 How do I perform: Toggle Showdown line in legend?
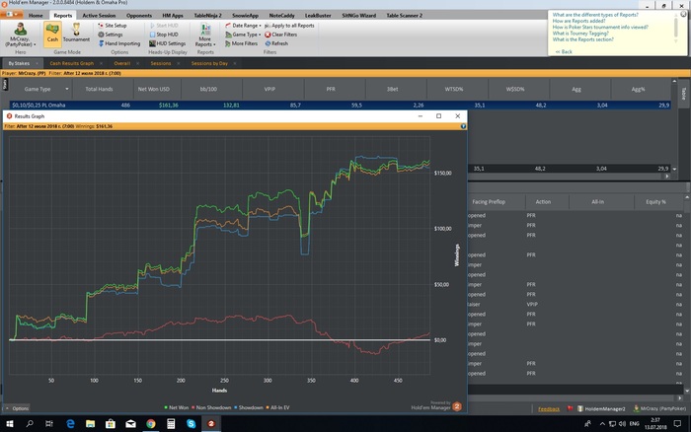[249, 407]
